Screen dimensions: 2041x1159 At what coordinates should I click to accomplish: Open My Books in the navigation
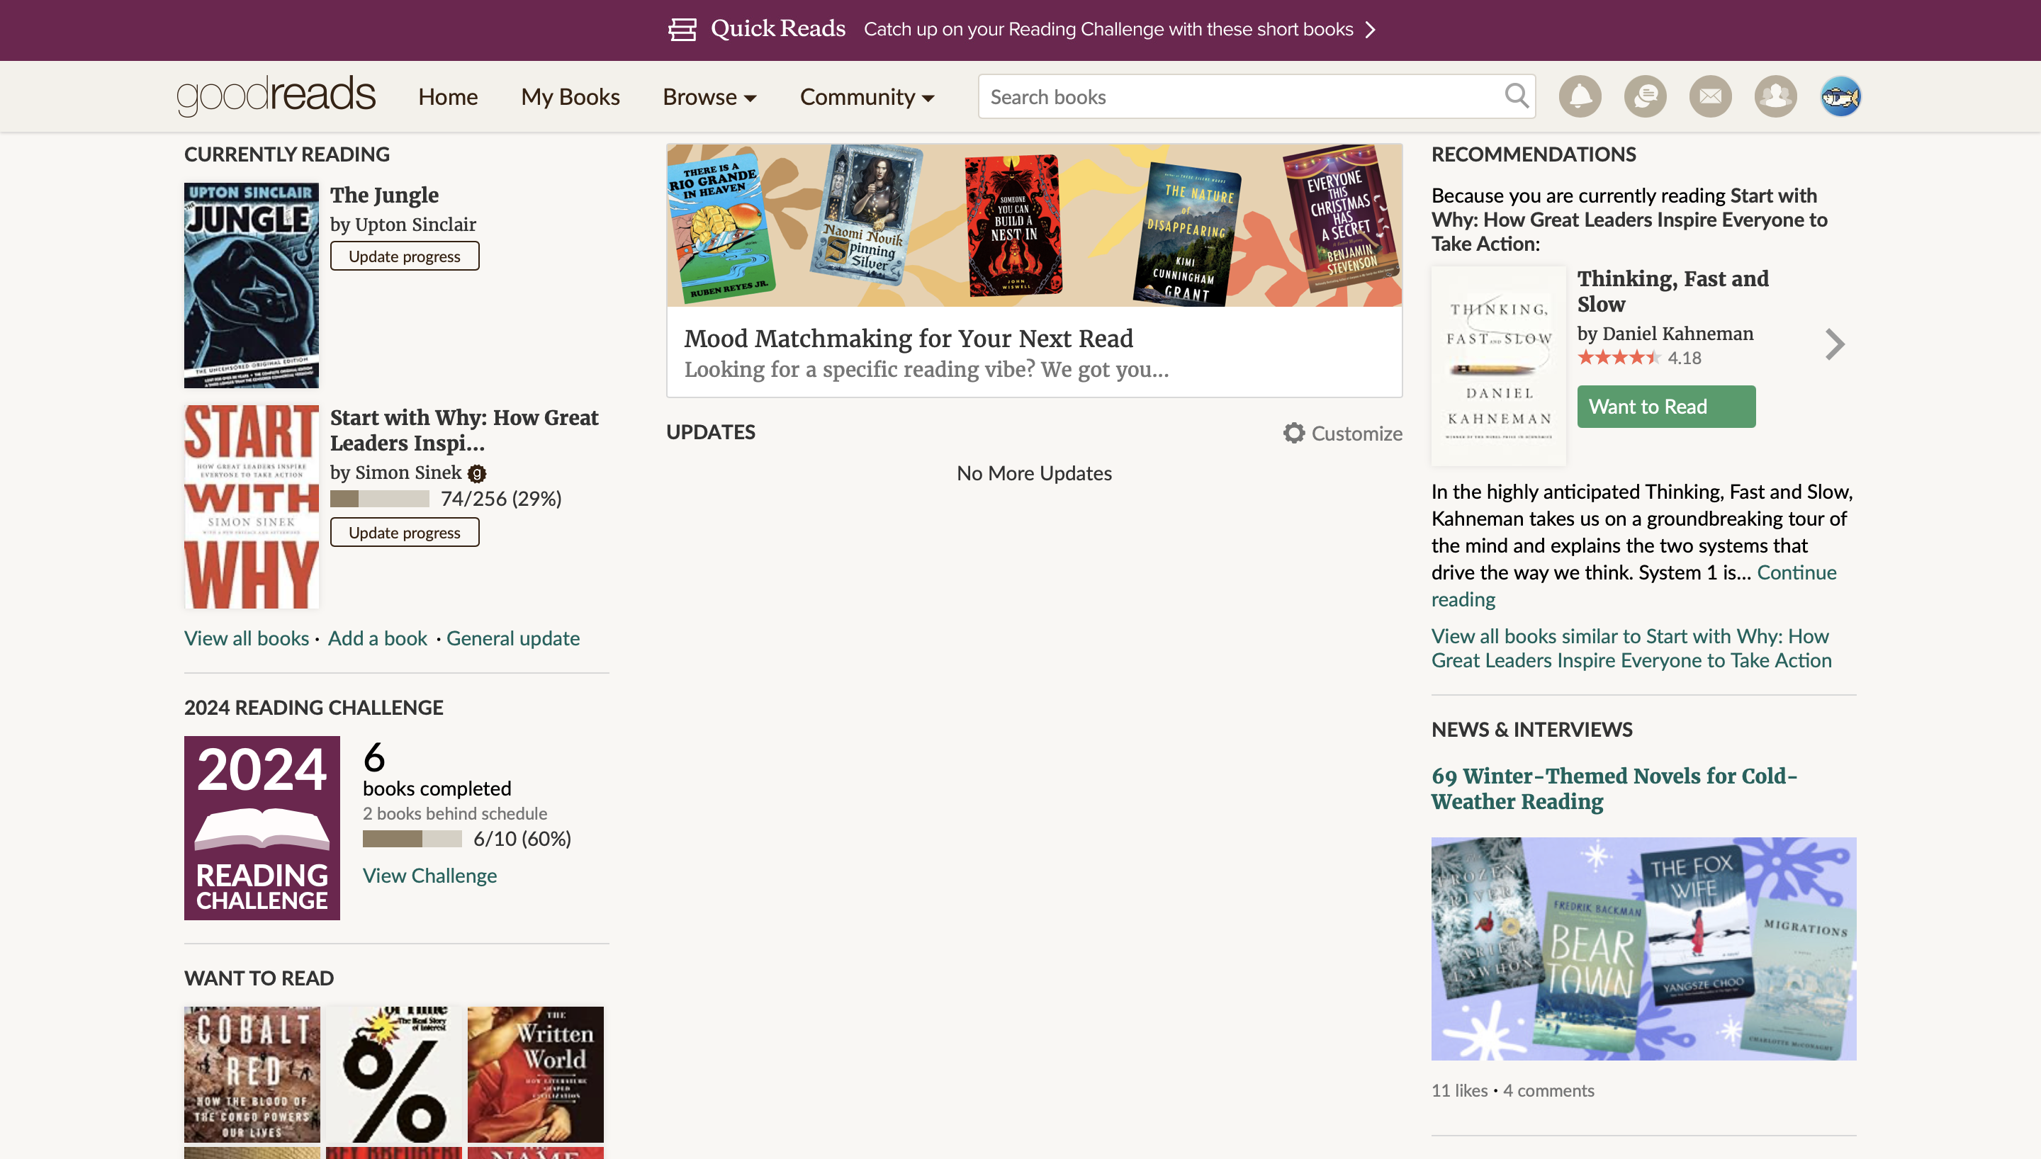[570, 97]
